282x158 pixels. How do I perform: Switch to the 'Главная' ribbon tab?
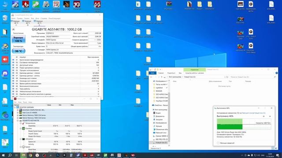pos(161,73)
